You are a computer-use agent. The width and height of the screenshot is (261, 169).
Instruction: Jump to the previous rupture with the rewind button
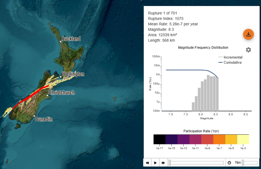coord(147,163)
